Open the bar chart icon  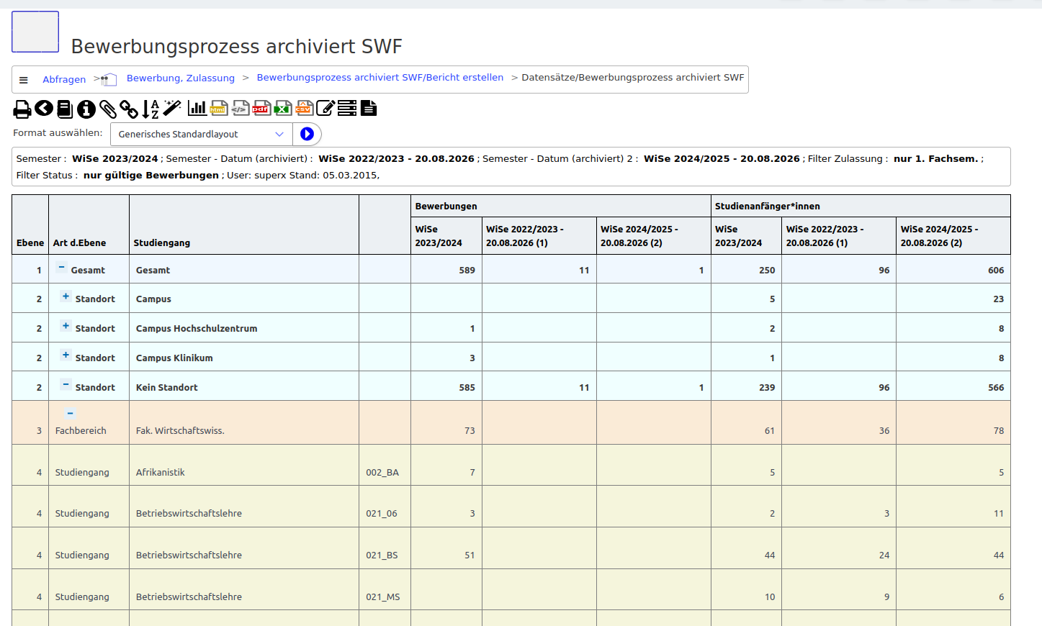click(197, 108)
